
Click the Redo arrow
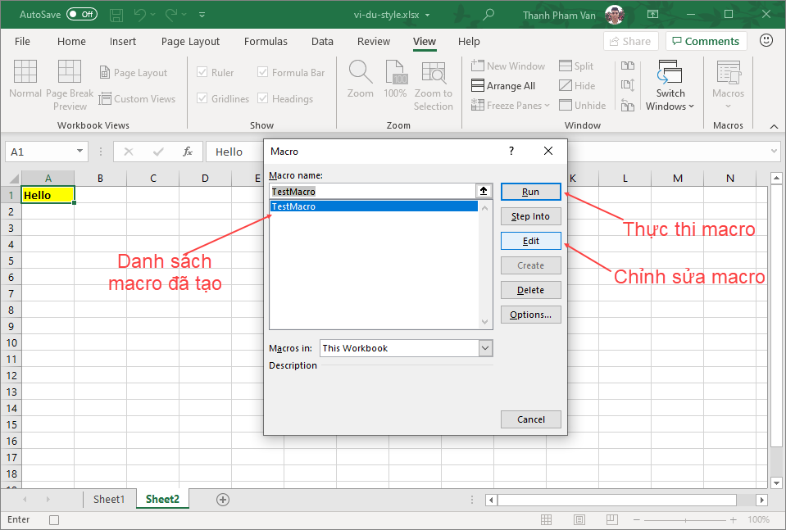click(x=171, y=15)
